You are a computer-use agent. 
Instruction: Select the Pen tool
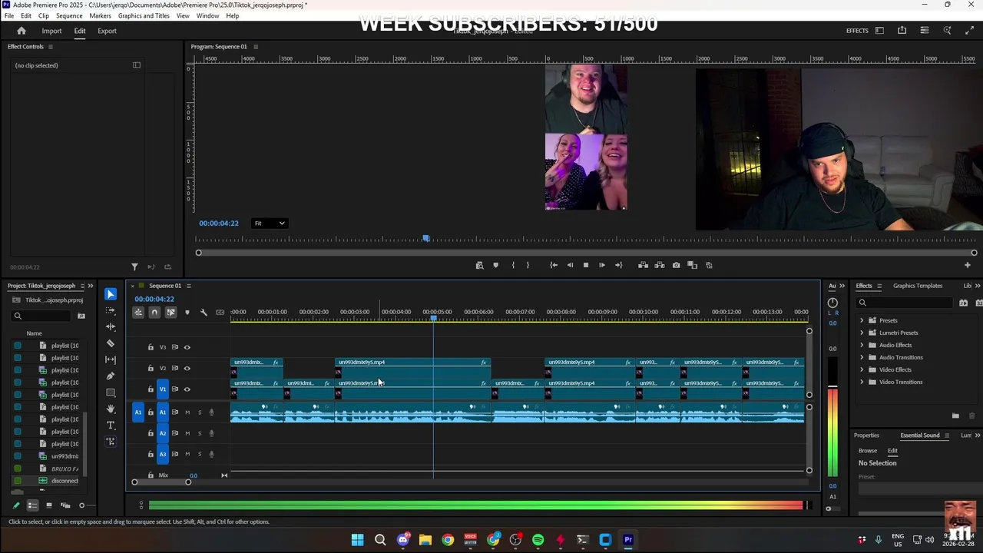(x=111, y=376)
